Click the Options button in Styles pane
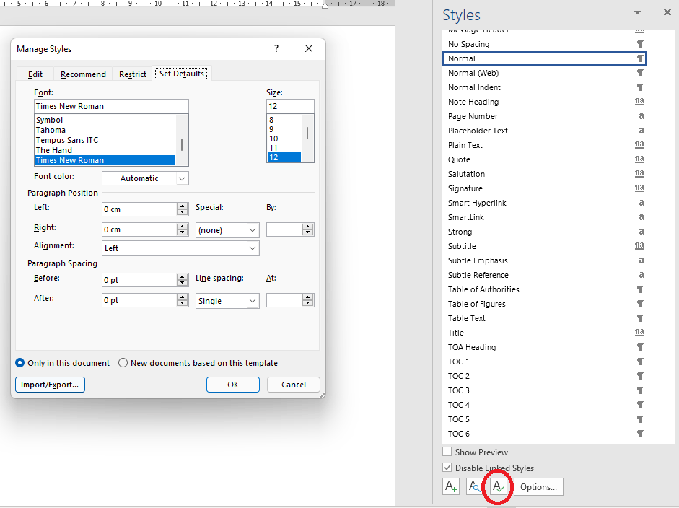 point(538,487)
